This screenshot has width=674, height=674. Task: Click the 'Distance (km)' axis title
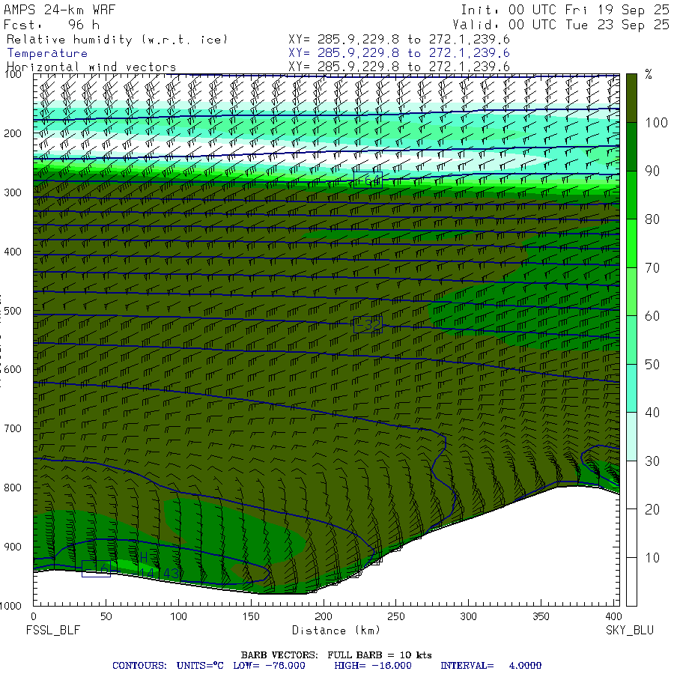[x=336, y=631]
